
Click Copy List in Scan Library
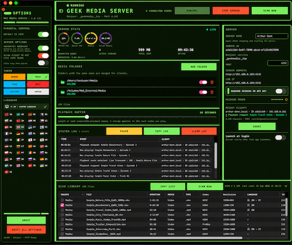coord(168,186)
